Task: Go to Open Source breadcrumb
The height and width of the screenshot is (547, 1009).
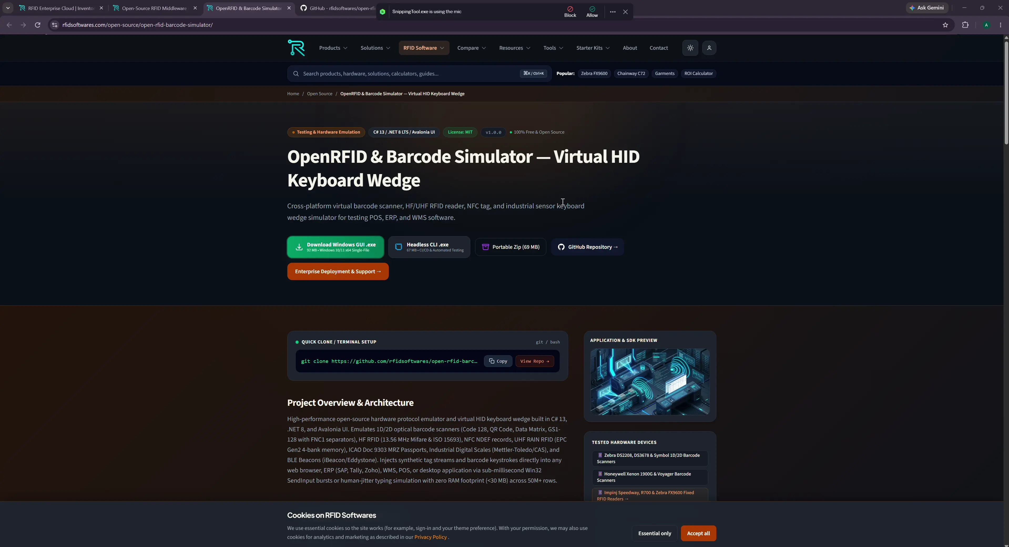Action: [319, 94]
